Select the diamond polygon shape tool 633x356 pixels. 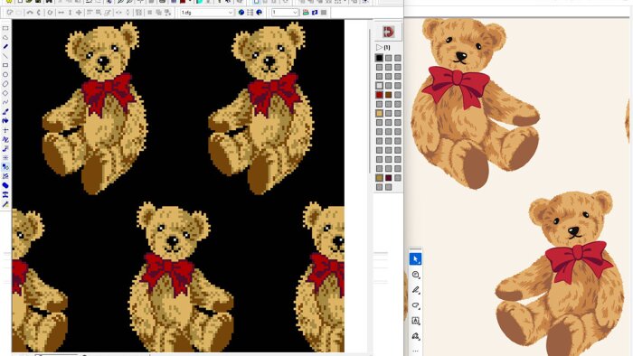(x=5, y=93)
